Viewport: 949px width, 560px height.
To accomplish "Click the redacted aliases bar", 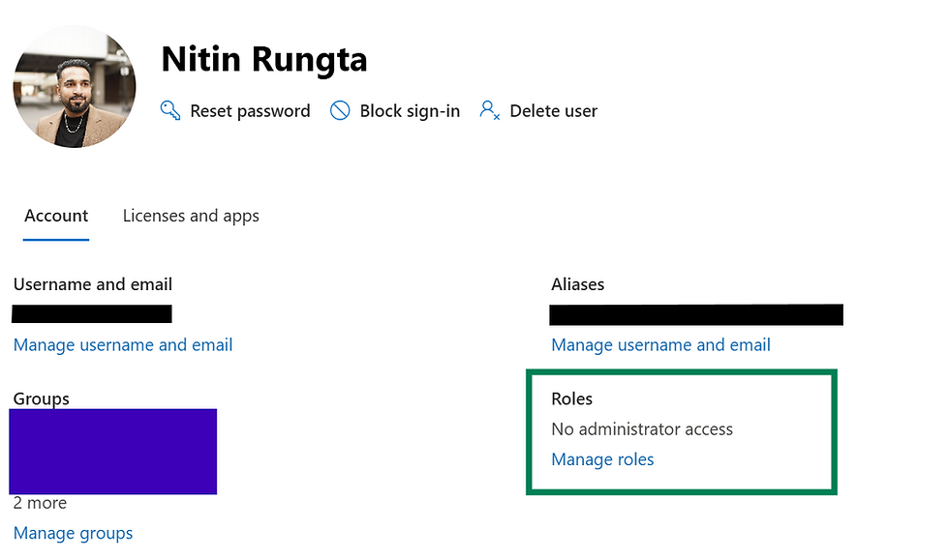I will coord(695,314).
